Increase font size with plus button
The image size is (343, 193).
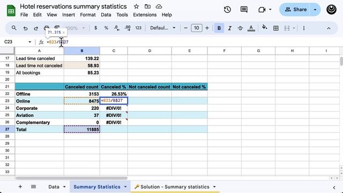click(x=207, y=28)
